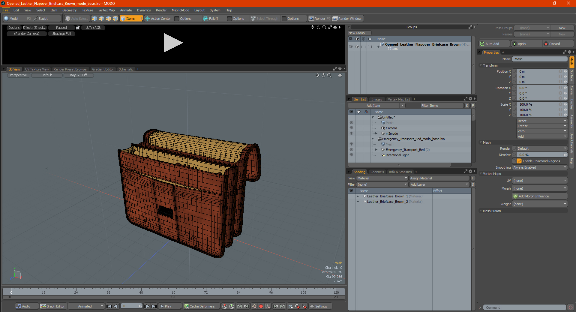
Task: Open UV vertex map dropdown
Action: pyautogui.click(x=540, y=181)
